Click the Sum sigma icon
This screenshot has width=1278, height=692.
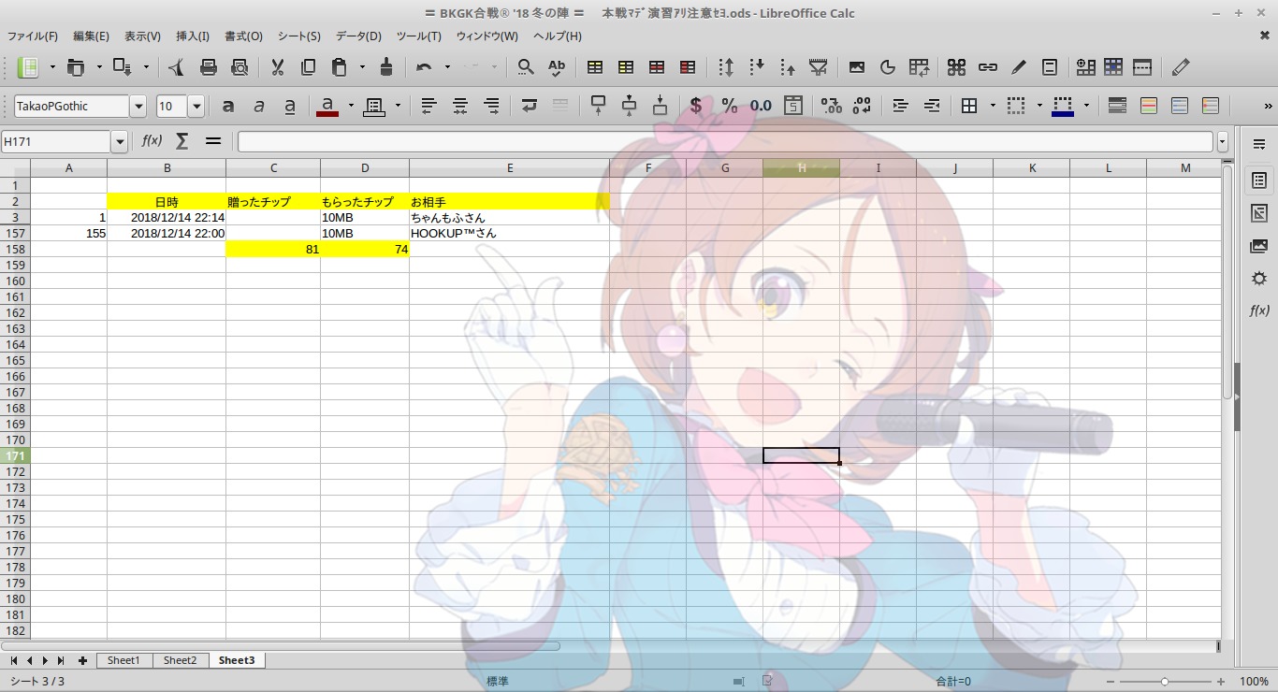pyautogui.click(x=182, y=141)
